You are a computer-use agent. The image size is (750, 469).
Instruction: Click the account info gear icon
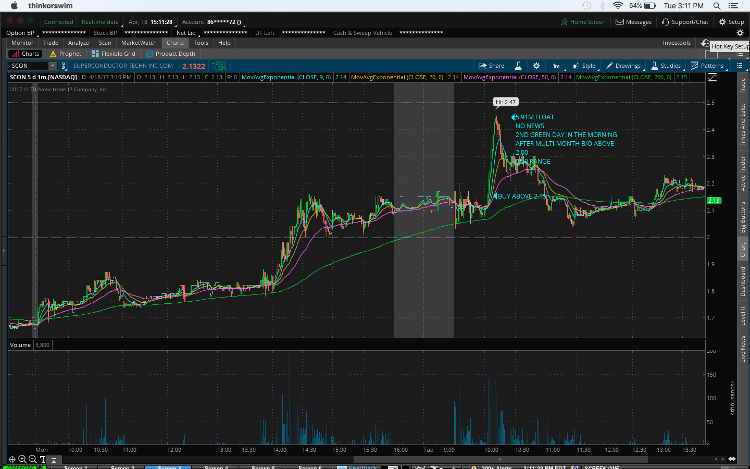tap(740, 33)
